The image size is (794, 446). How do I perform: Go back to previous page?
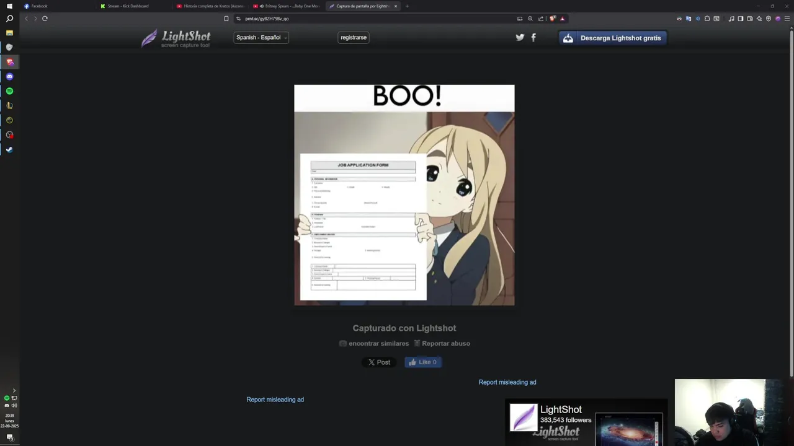click(x=26, y=19)
